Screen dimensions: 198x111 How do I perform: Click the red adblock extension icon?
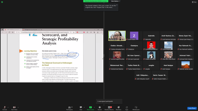coord(84,32)
